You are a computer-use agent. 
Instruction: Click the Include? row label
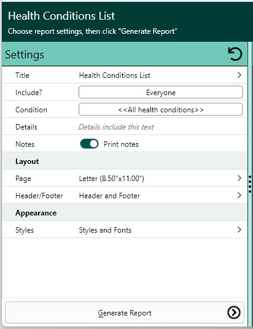[x=29, y=93]
